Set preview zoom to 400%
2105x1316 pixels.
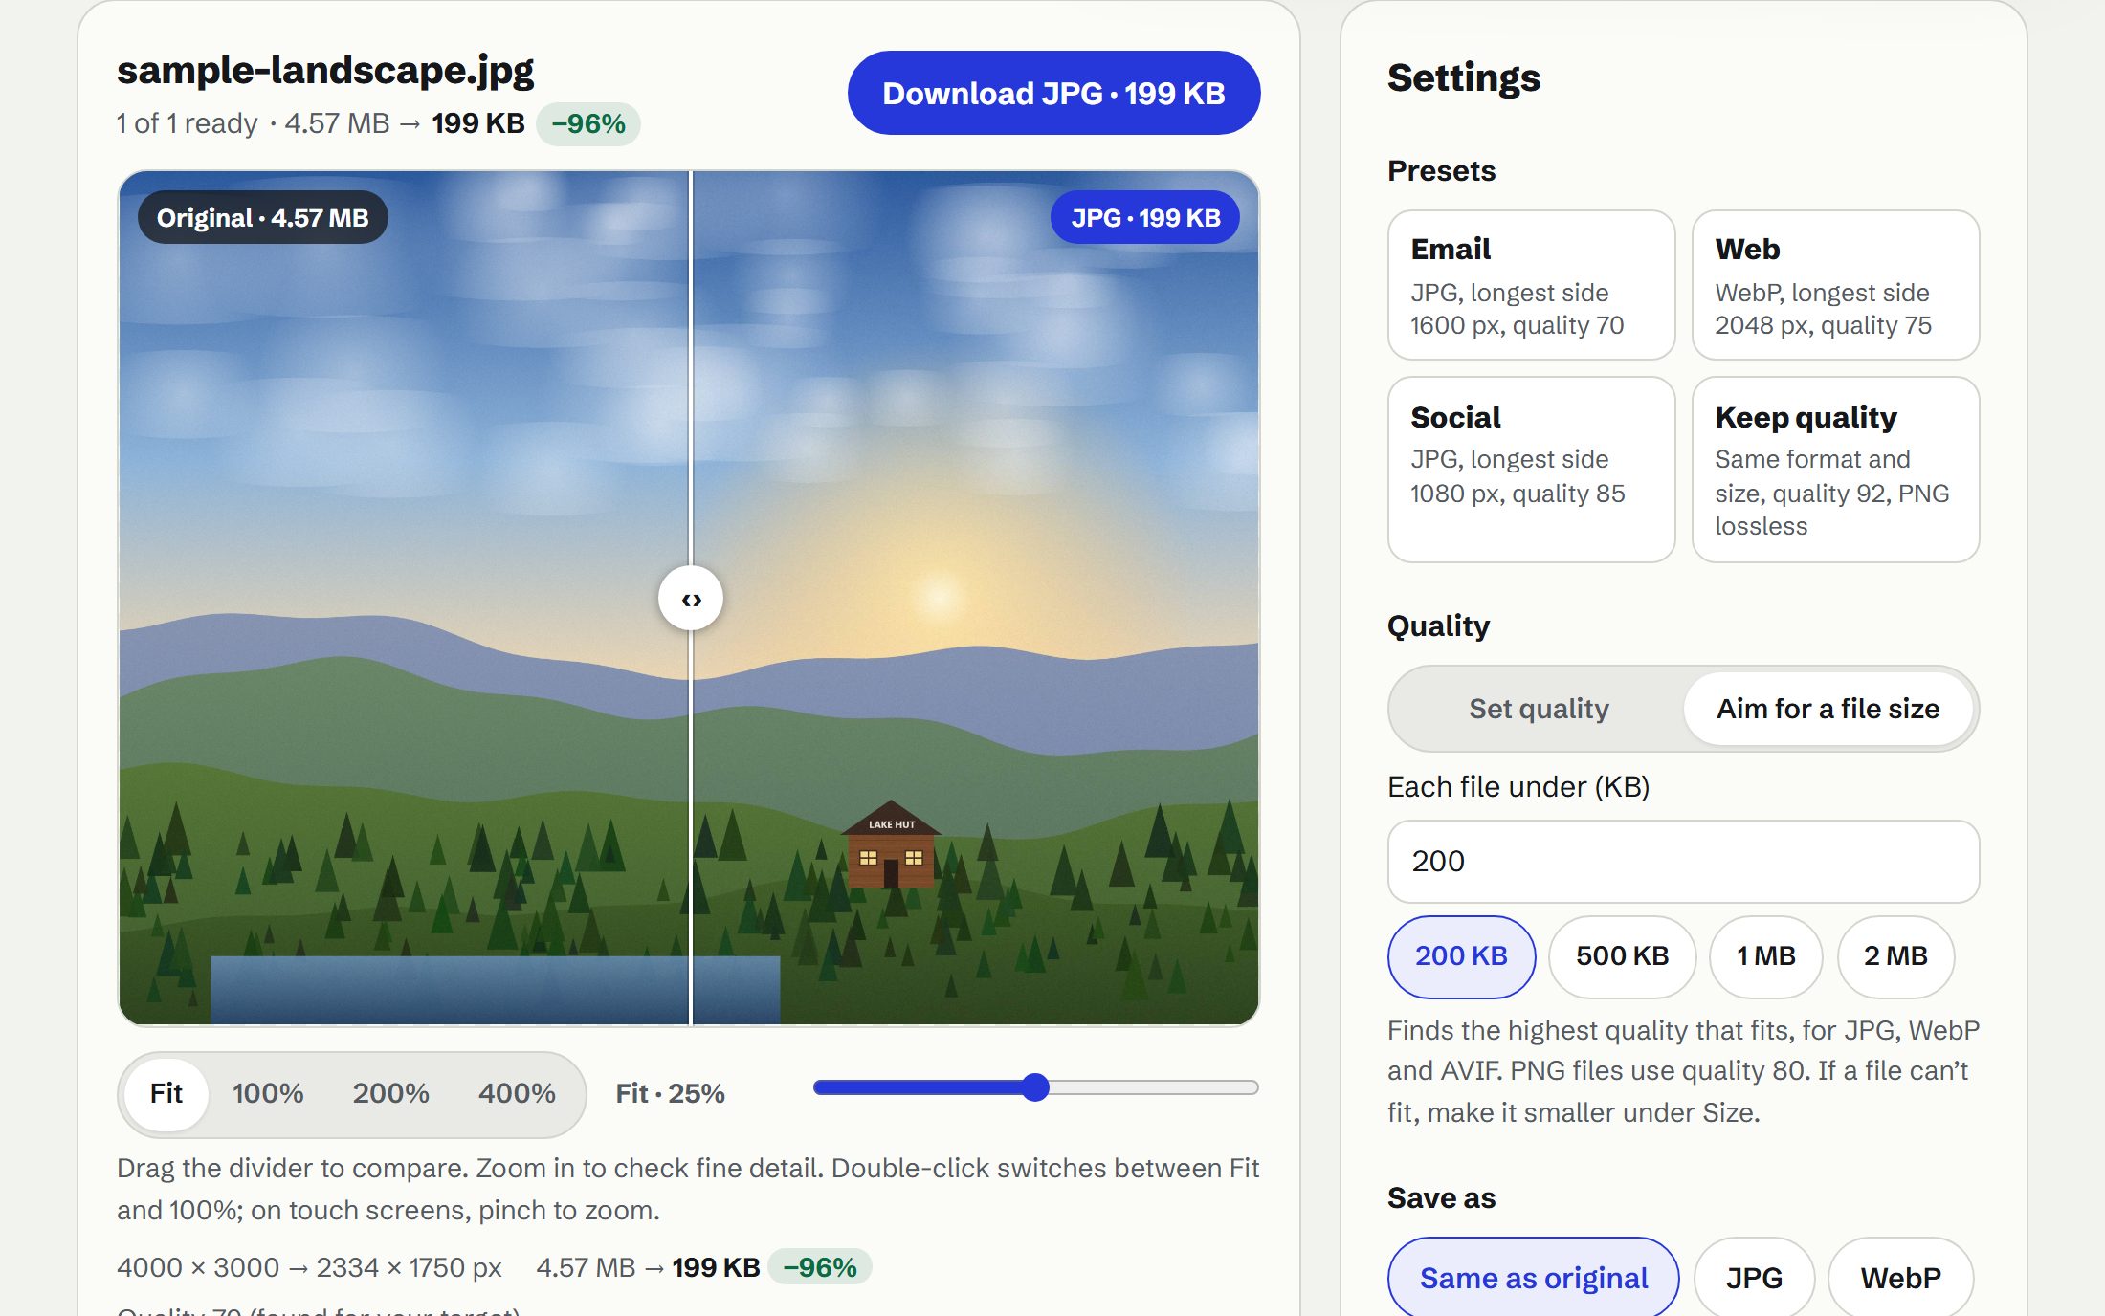517,1093
